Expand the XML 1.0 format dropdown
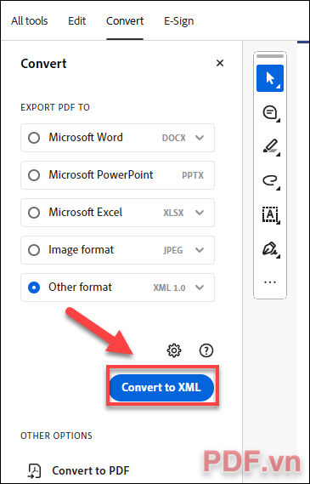The width and height of the screenshot is (310, 484). click(200, 288)
